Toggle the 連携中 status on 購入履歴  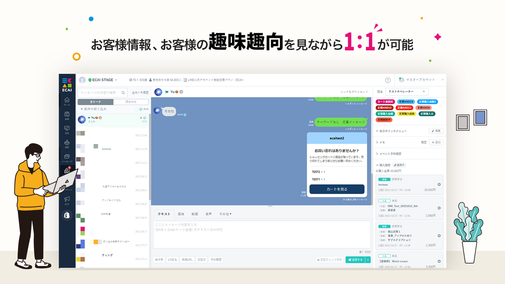399,165
